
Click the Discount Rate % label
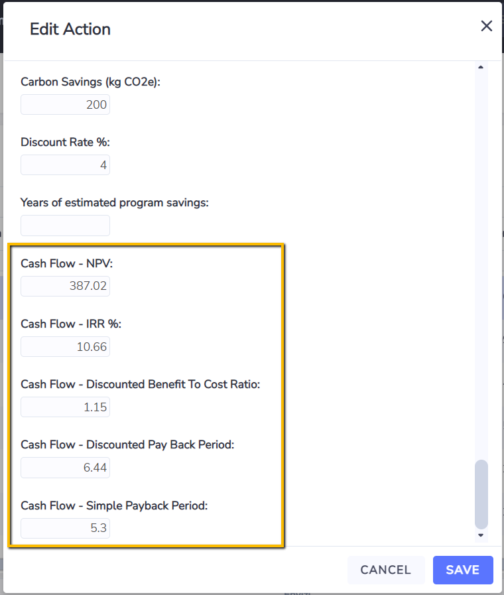point(65,142)
